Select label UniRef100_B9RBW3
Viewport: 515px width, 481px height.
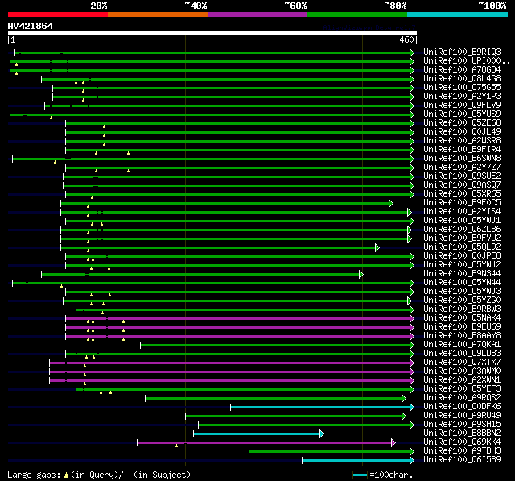[462, 309]
